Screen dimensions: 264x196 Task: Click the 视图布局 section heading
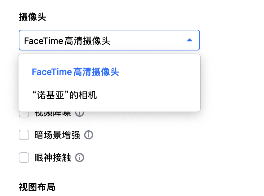(37, 187)
